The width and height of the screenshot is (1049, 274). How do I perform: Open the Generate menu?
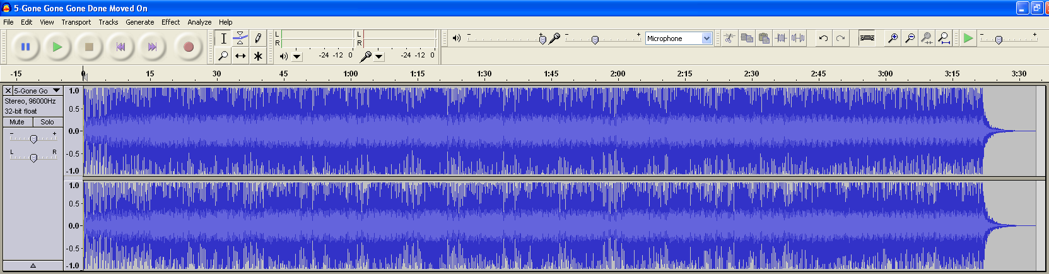(140, 22)
